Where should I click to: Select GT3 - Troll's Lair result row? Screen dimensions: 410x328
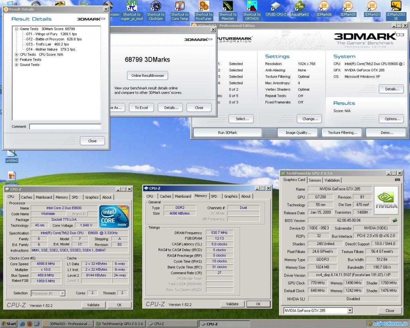47,44
